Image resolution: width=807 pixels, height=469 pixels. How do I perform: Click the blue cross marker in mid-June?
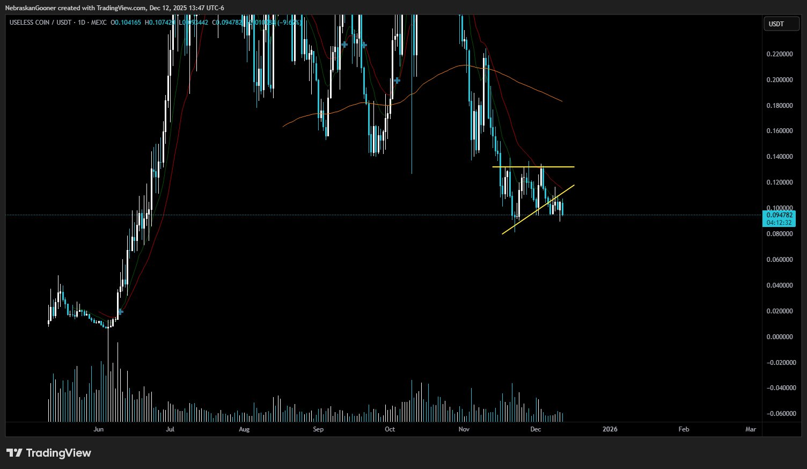point(121,311)
